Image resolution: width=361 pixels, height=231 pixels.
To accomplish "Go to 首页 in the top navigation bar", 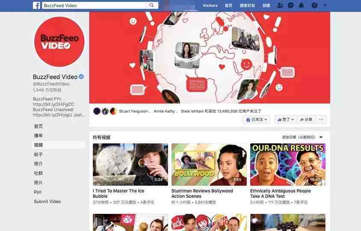I will click(228, 5).
